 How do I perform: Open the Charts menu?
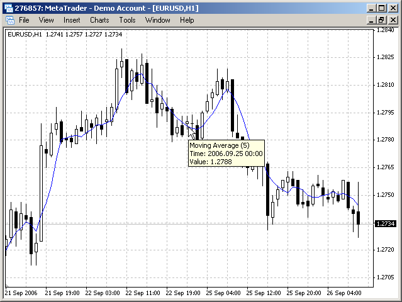click(x=99, y=20)
